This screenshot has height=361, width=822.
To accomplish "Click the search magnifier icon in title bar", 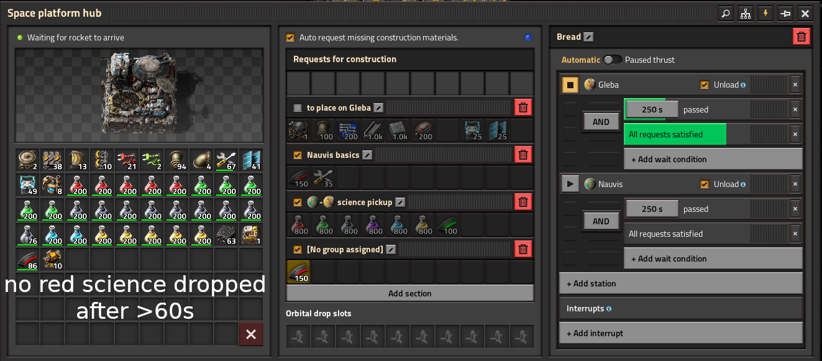I will [x=725, y=13].
